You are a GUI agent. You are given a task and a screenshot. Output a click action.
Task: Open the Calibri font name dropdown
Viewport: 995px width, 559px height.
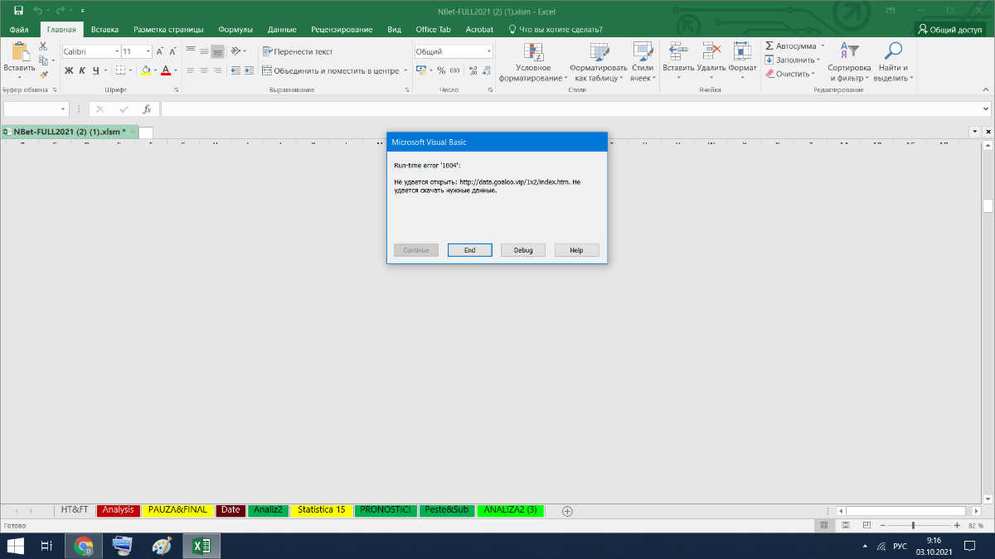[116, 51]
